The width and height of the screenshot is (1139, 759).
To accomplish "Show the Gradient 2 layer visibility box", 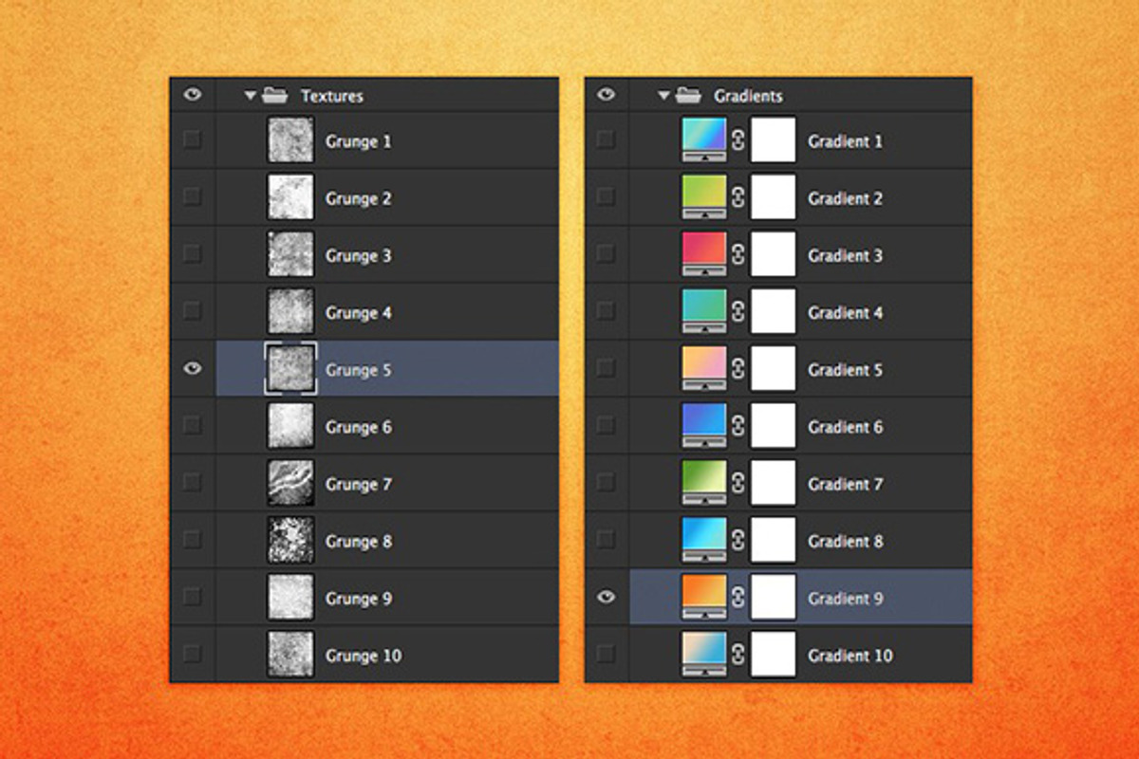I will 607,197.
